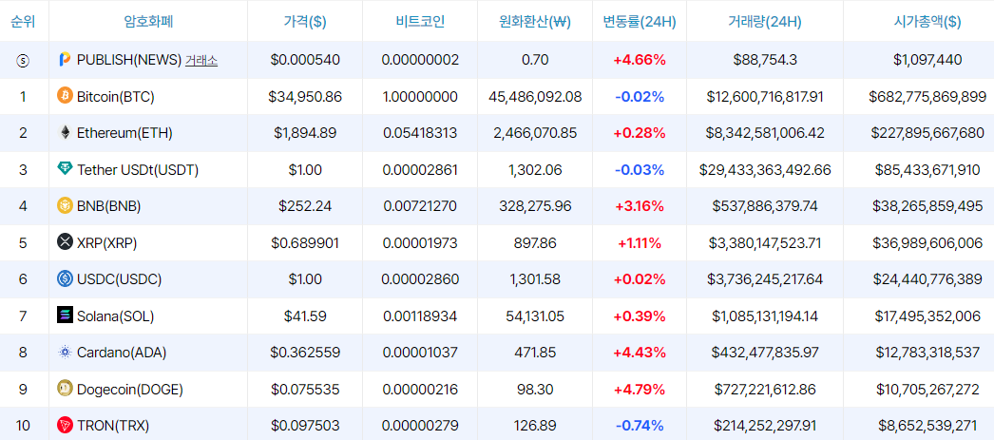Open the XRP(XRP) coin name
The image size is (994, 440).
106,243
